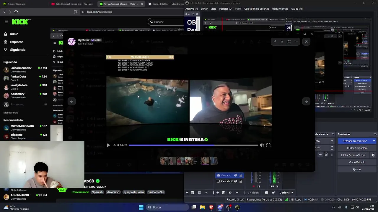Add a scene transition with plus
378x212 pixels.
pyautogui.click(x=320, y=154)
